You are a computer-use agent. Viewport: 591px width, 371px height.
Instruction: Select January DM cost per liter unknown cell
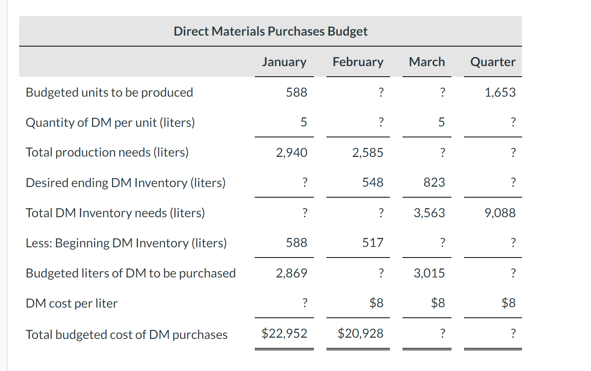tap(305, 303)
